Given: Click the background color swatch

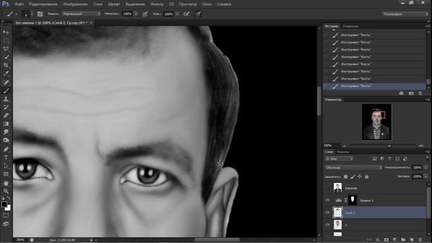Looking at the screenshot, I should [9, 209].
